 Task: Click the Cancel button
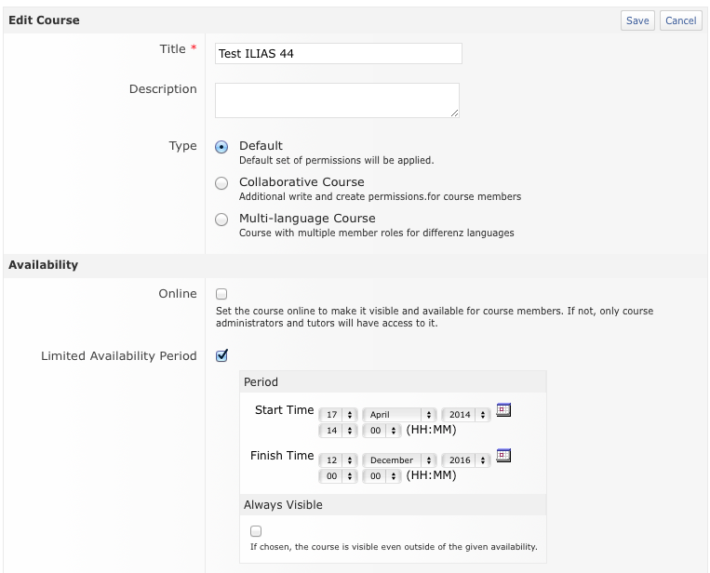point(680,20)
